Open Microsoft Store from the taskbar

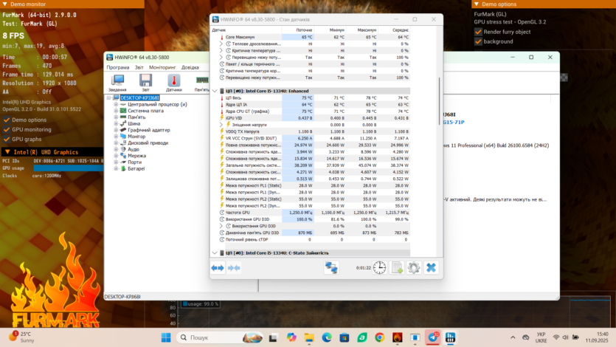345,337
